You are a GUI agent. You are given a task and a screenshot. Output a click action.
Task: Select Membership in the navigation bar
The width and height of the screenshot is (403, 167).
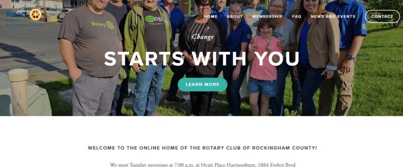click(267, 17)
